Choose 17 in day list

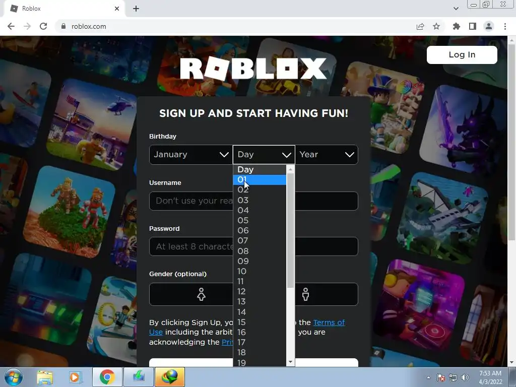click(260, 342)
